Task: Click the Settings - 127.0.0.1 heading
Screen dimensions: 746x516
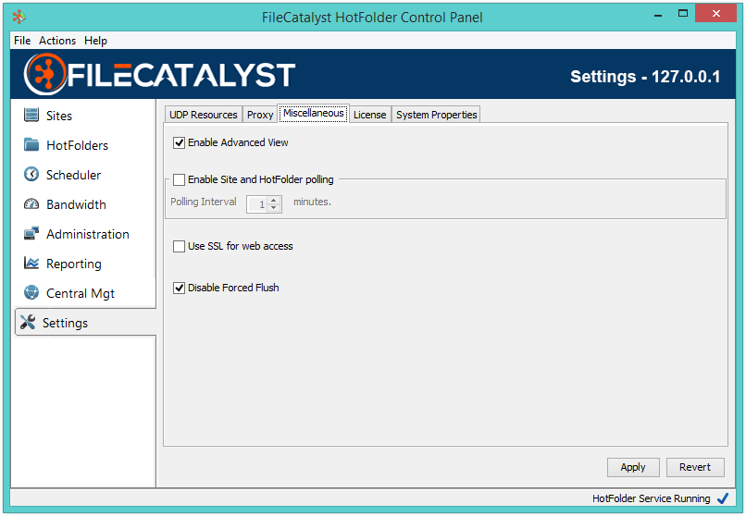Action: pyautogui.click(x=645, y=77)
